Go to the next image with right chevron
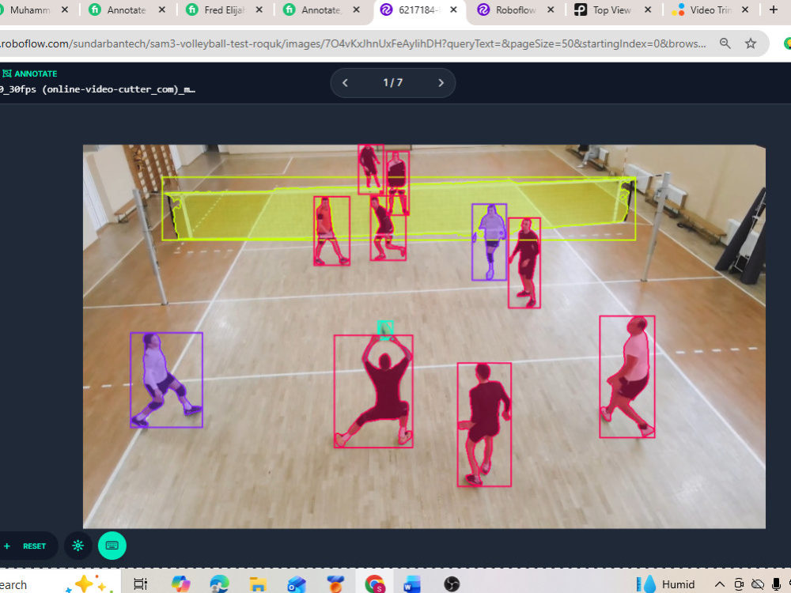 click(441, 83)
